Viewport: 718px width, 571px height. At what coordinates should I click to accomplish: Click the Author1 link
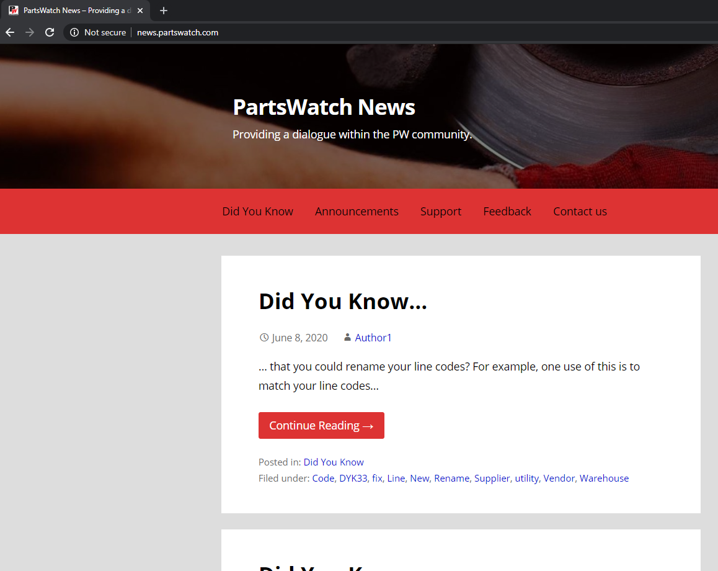tap(373, 338)
